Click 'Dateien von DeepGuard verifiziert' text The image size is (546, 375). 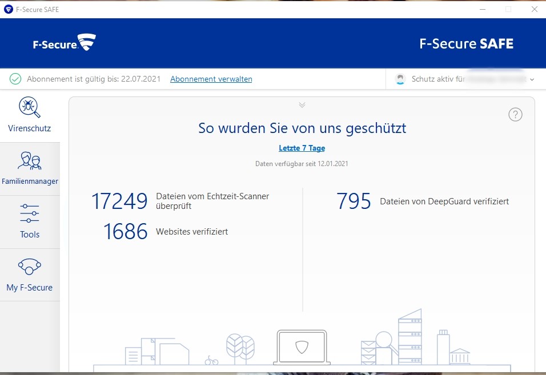coord(444,201)
